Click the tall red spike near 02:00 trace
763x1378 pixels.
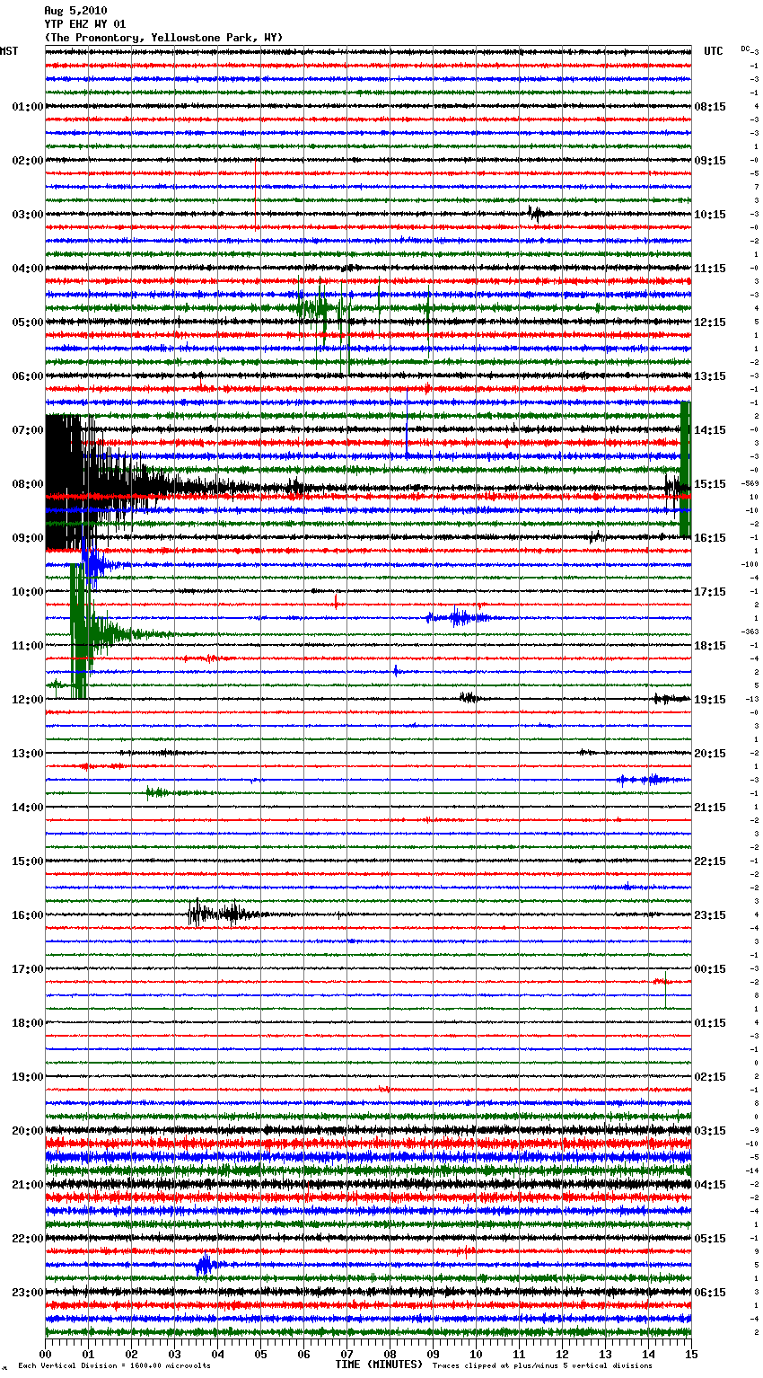(256, 194)
